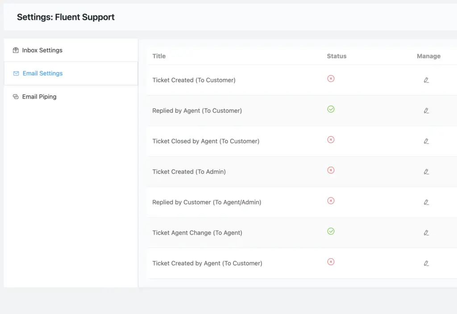The image size is (457, 314).
Task: Click the red status icon for Ticket Closed by Agent
Action: (x=331, y=140)
